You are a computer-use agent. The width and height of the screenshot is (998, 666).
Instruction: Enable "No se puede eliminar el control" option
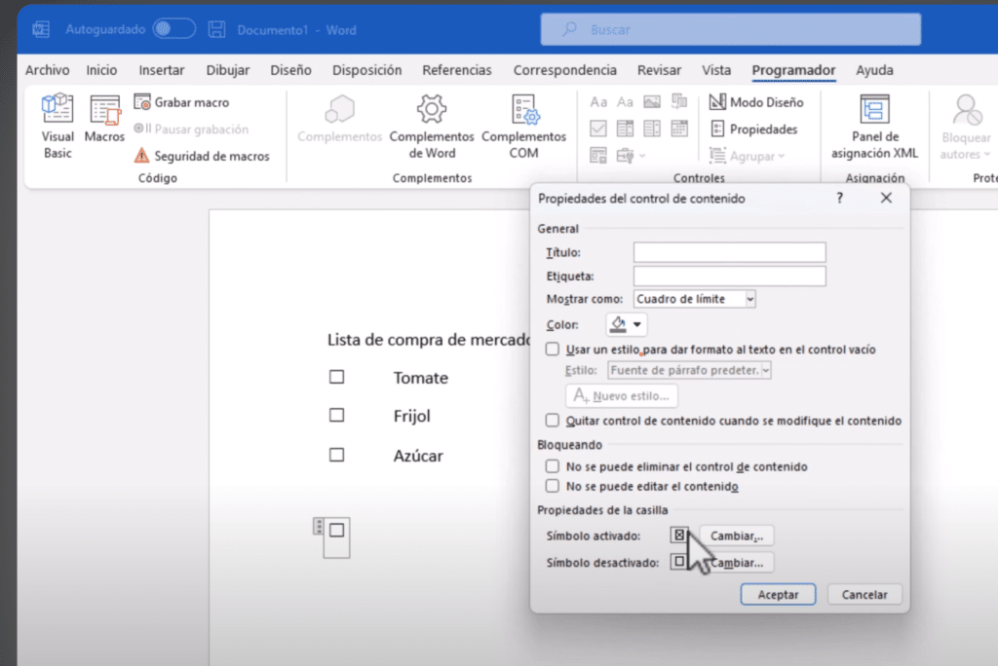[553, 466]
